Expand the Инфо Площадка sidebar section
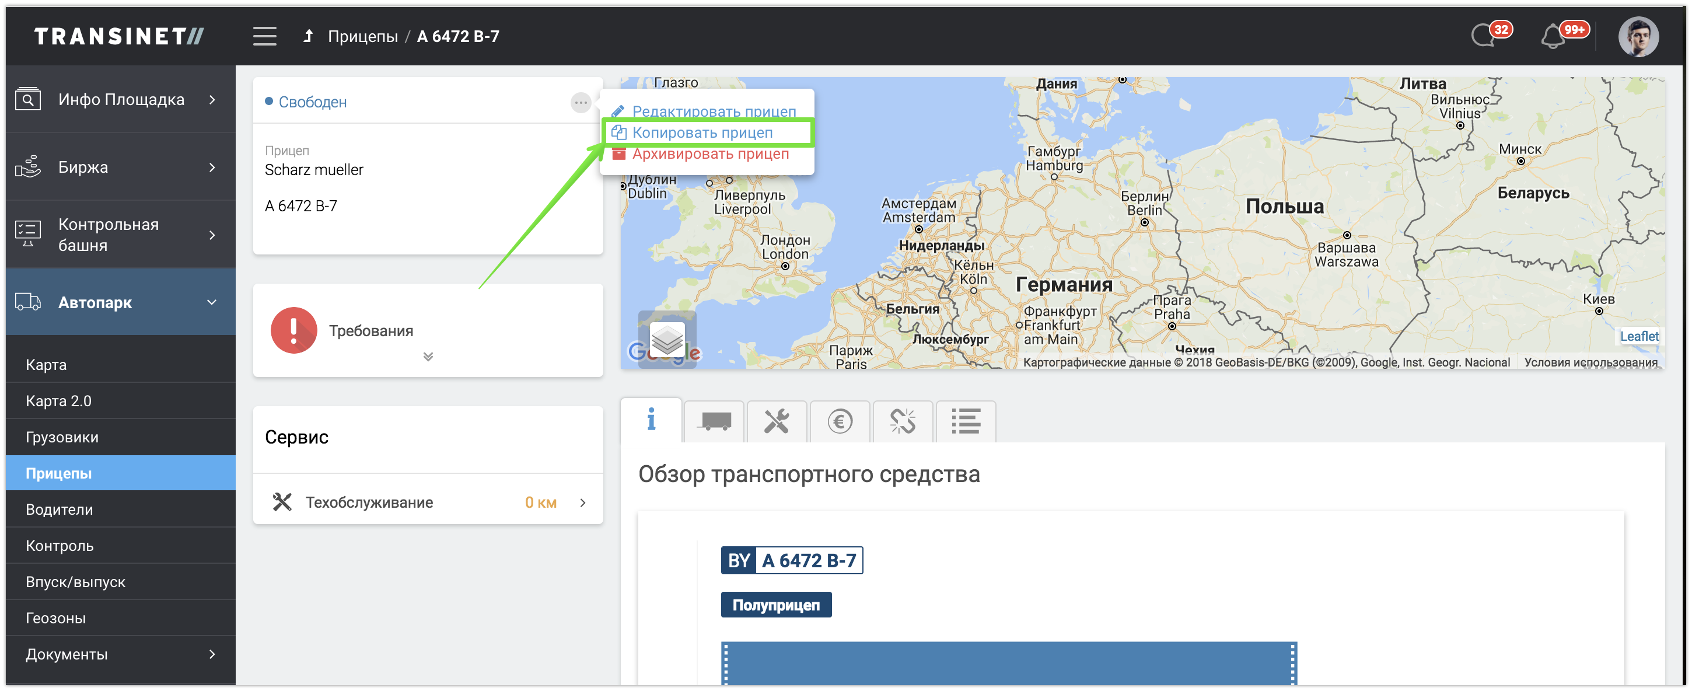The image size is (1692, 691). pos(121,100)
